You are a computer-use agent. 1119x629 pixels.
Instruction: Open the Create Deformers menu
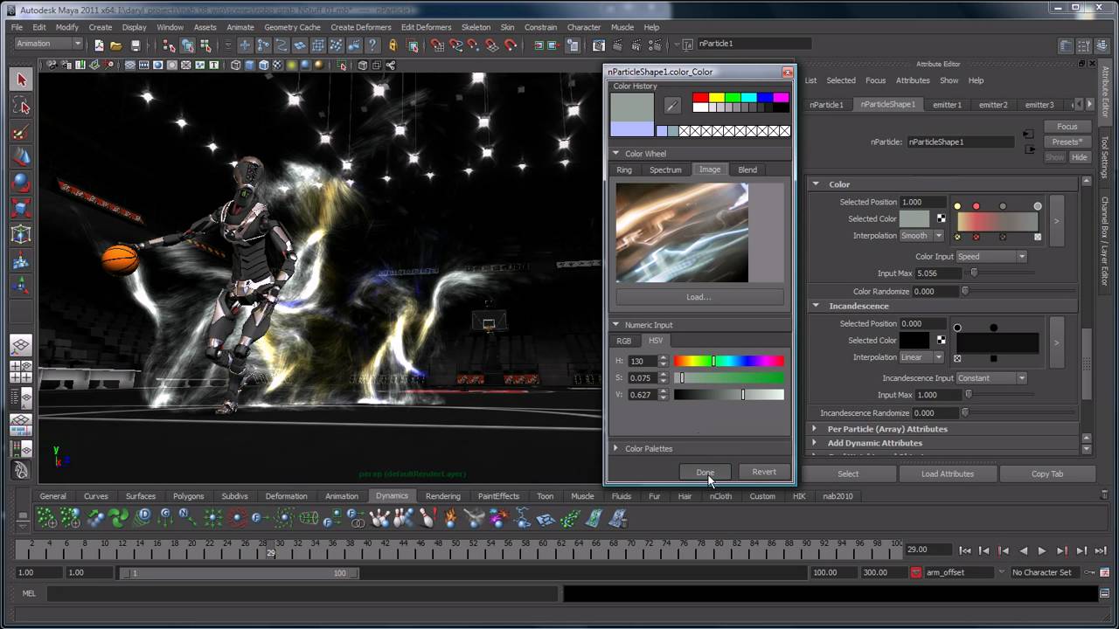(x=360, y=27)
